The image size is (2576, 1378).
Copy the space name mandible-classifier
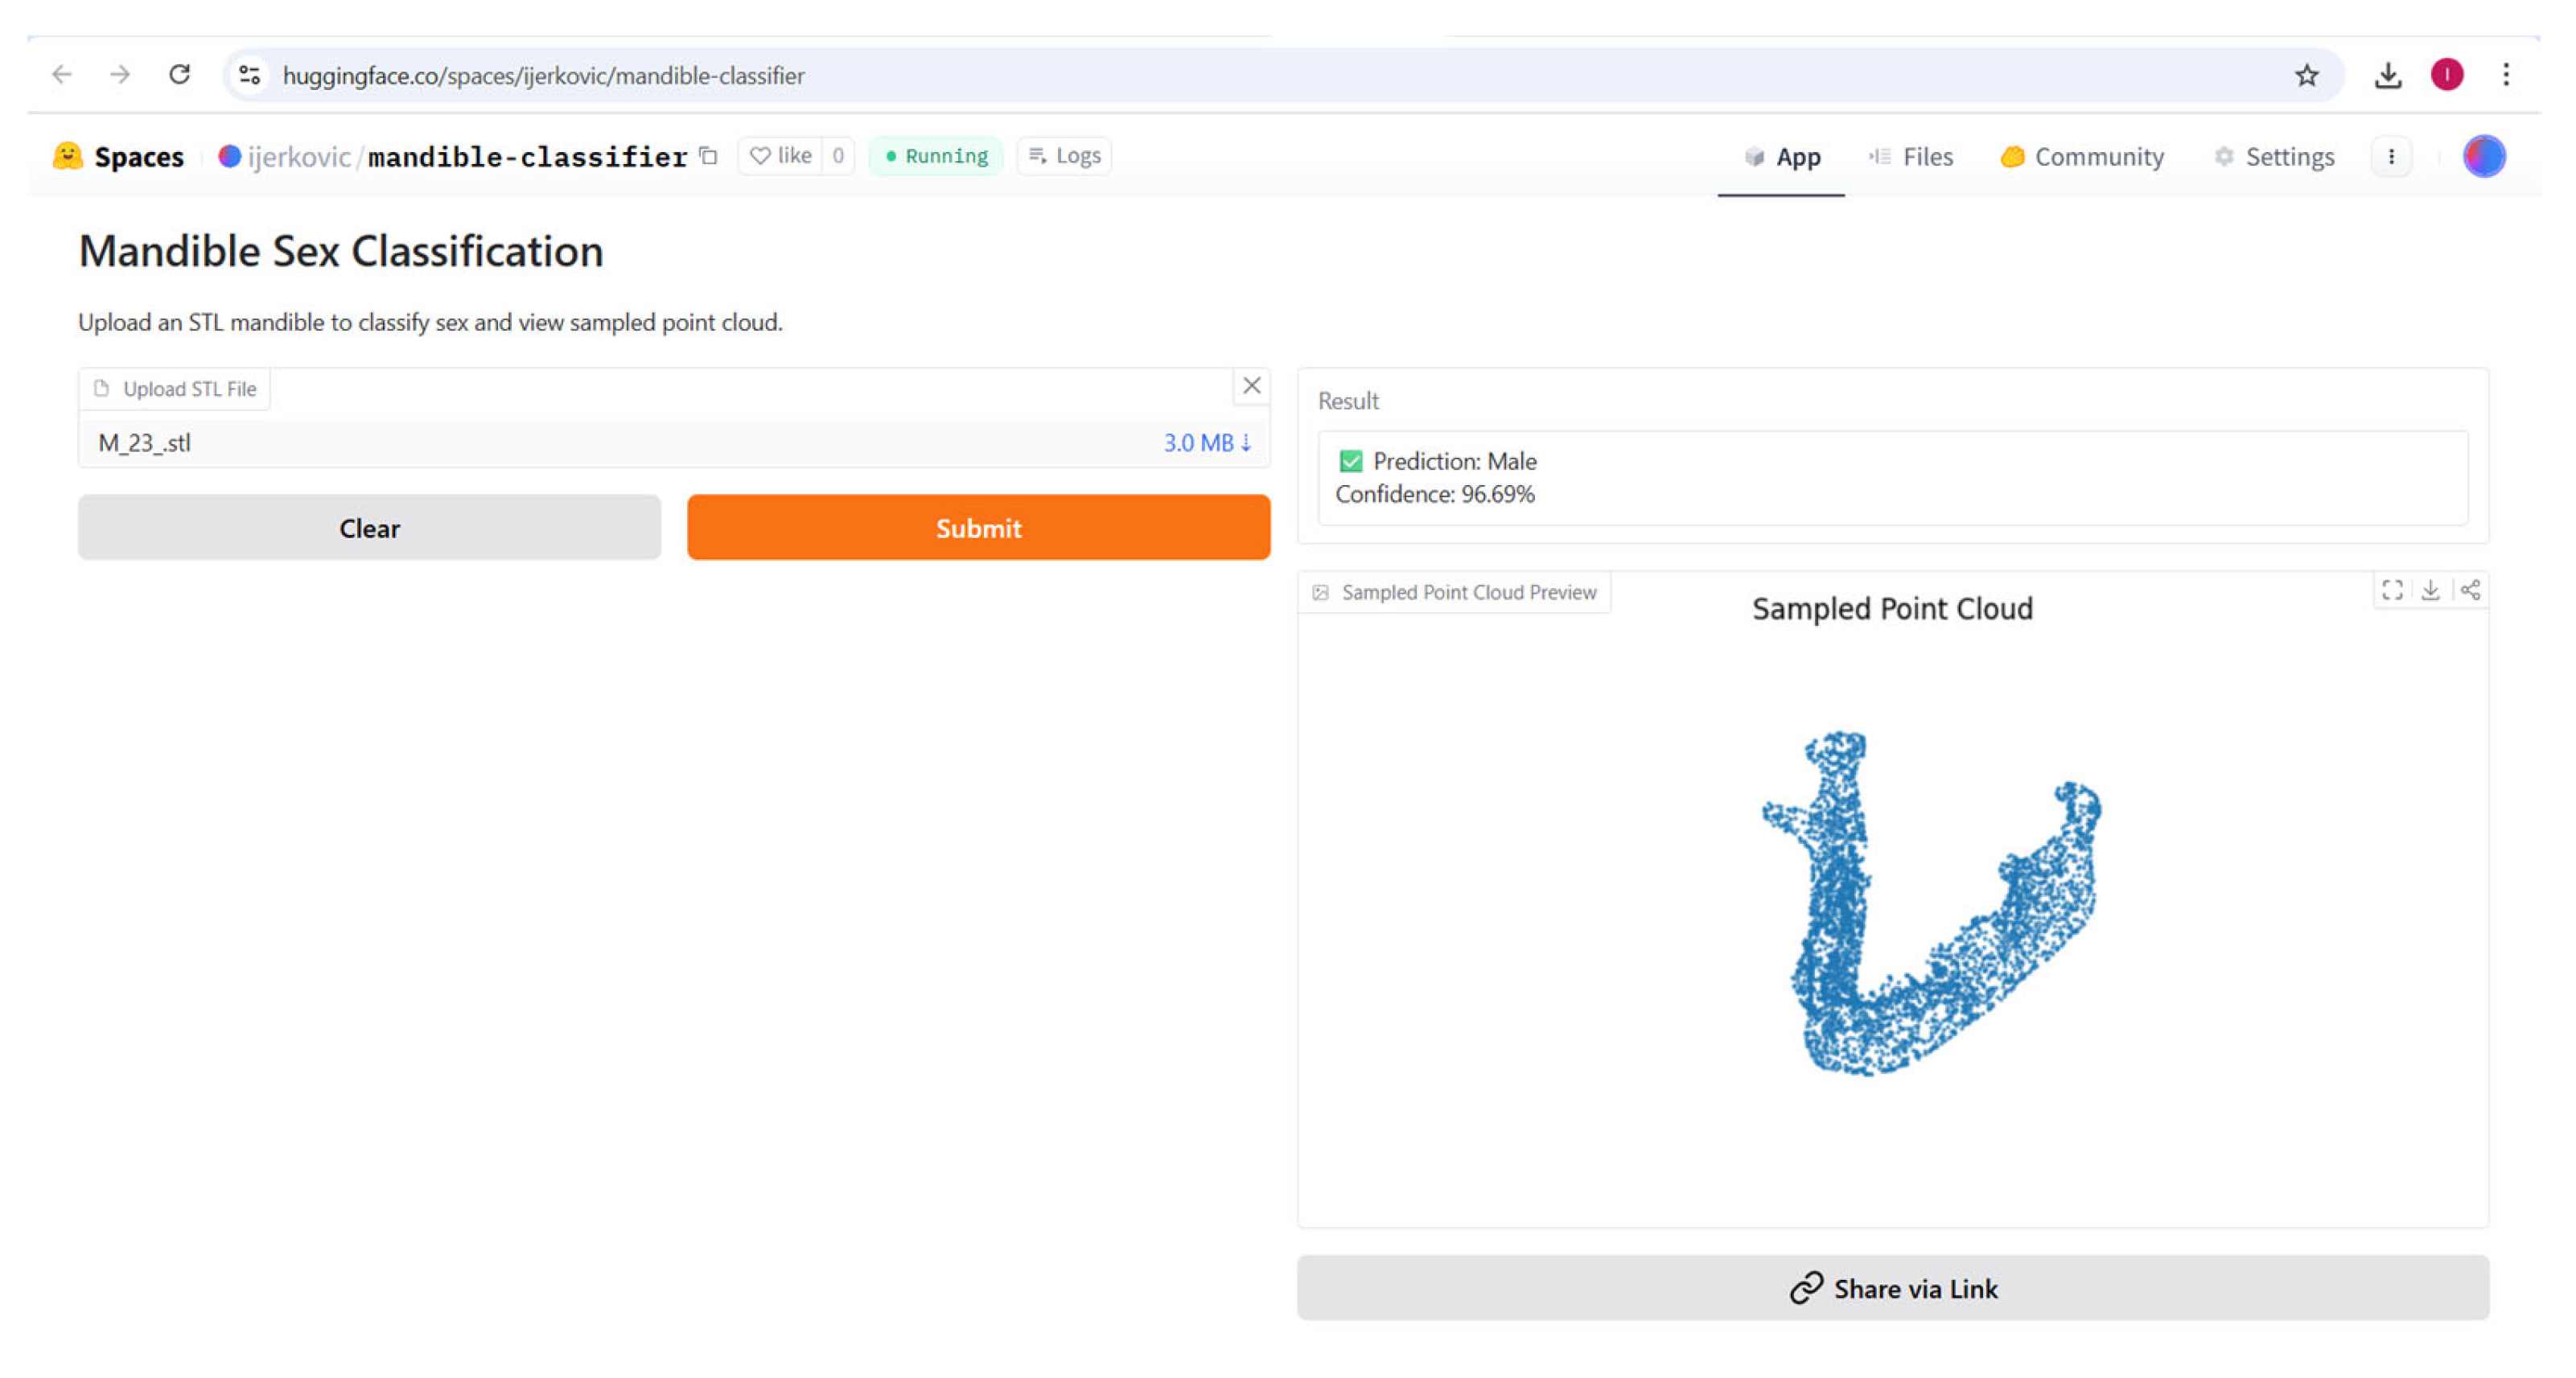(708, 156)
